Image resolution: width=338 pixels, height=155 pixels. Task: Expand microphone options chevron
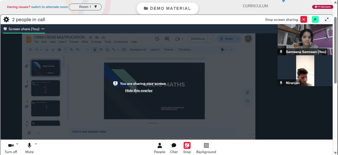[36, 144]
